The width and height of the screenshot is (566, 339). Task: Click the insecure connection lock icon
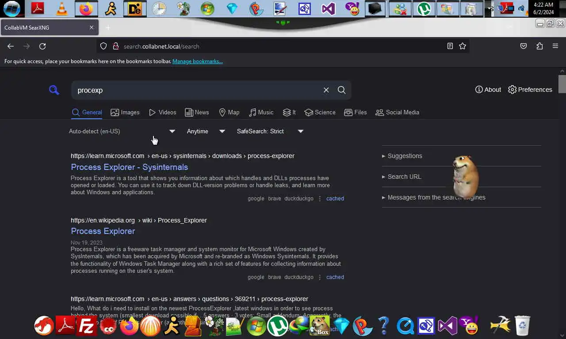(116, 46)
